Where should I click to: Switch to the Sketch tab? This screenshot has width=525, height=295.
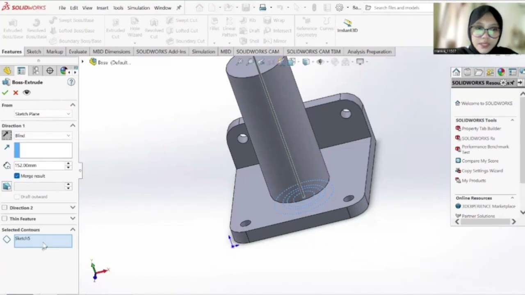point(34,52)
